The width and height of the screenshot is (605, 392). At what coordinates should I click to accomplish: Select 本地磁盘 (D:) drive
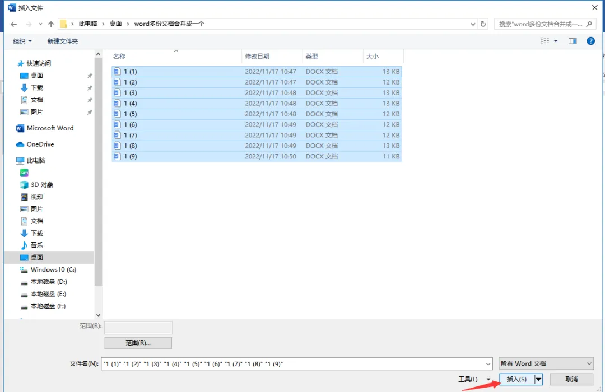(x=49, y=282)
